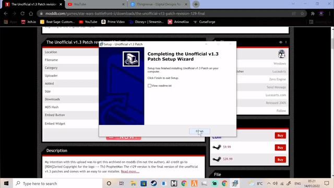Screen dimensions: 334x188
Task: Open the browser home page
Action: point(31,14)
